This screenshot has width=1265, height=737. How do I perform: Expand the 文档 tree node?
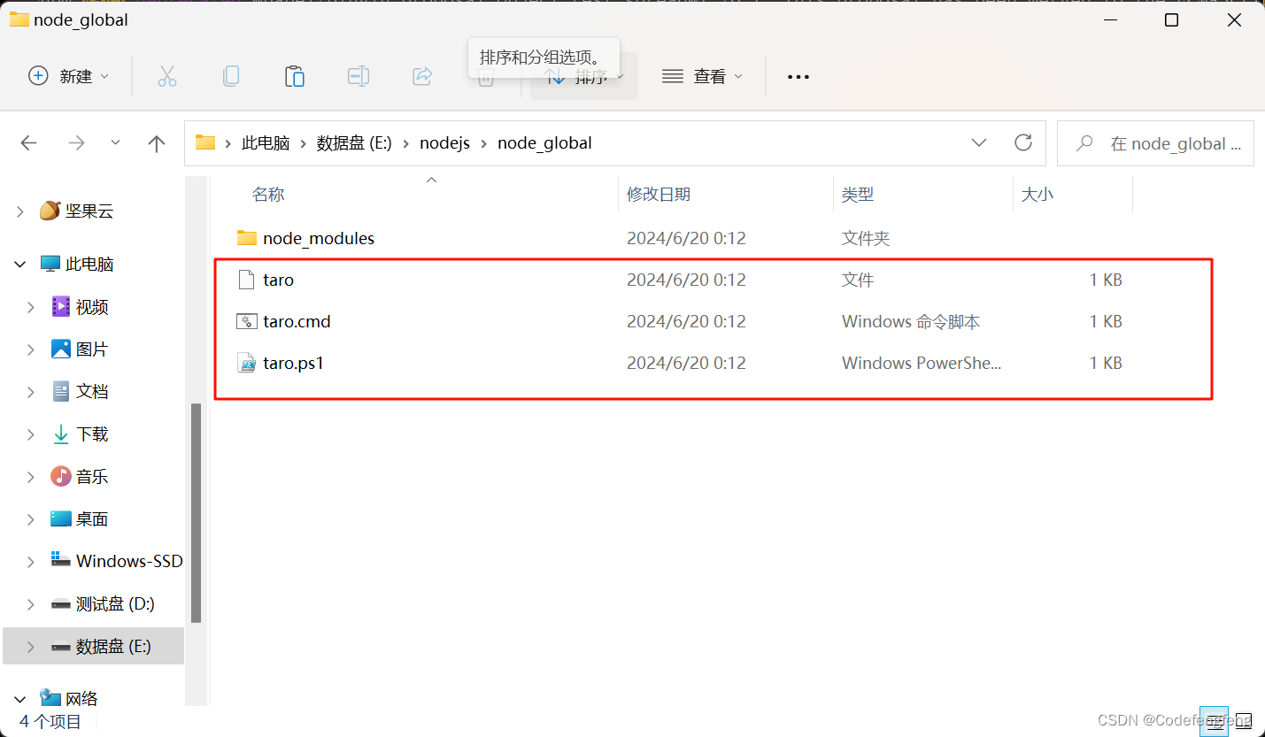[31, 392]
